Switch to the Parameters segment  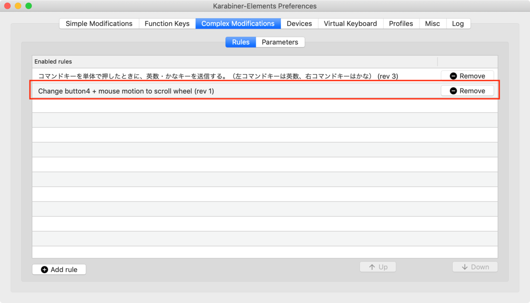280,42
